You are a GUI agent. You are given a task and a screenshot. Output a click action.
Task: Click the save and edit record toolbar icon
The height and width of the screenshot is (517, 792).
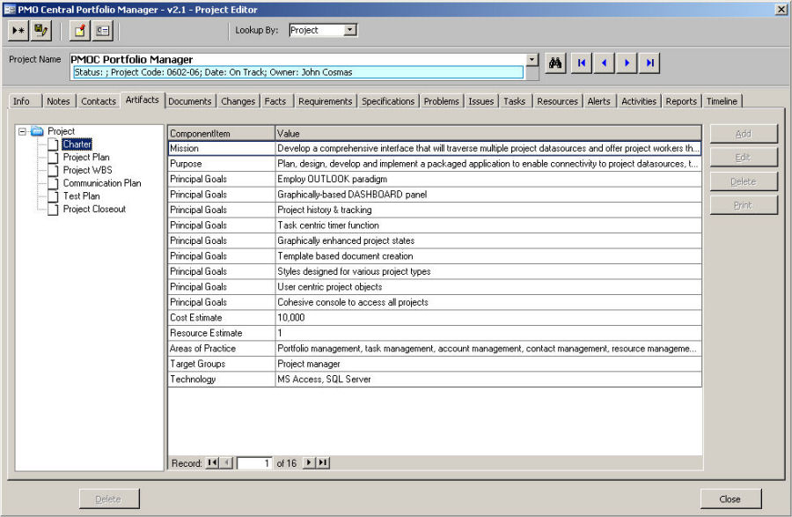pos(40,31)
